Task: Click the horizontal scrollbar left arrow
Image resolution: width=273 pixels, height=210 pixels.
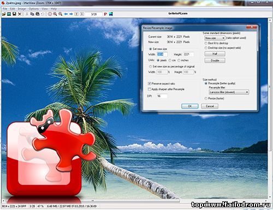Action: pyautogui.click(x=3, y=201)
